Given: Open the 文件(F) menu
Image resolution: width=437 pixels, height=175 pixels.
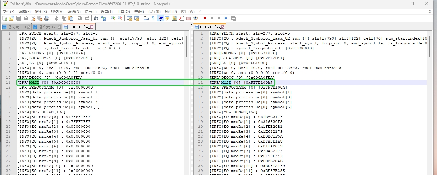Looking at the screenshot, I should tap(9, 11).
